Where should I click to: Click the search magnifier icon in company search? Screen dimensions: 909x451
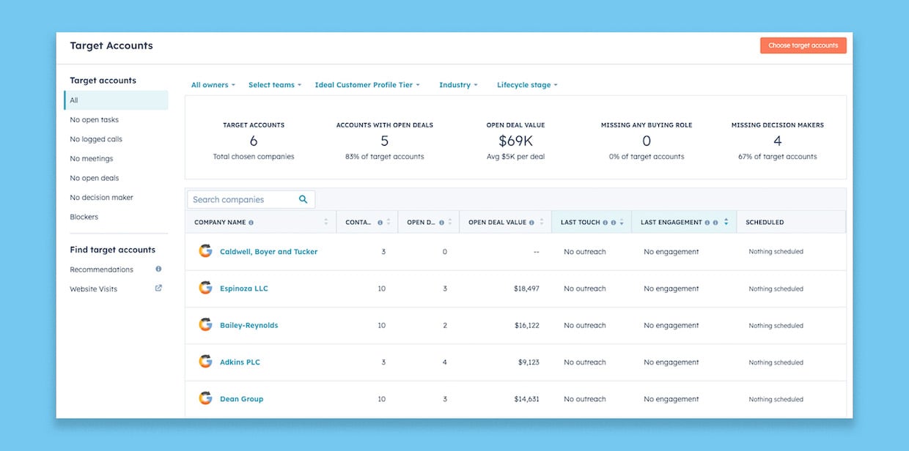point(303,198)
